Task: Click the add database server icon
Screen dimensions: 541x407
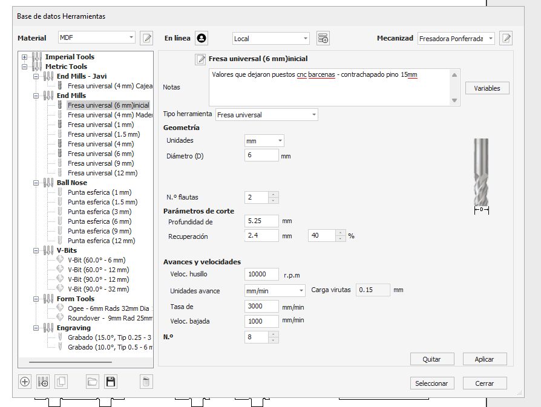Action: pos(323,38)
